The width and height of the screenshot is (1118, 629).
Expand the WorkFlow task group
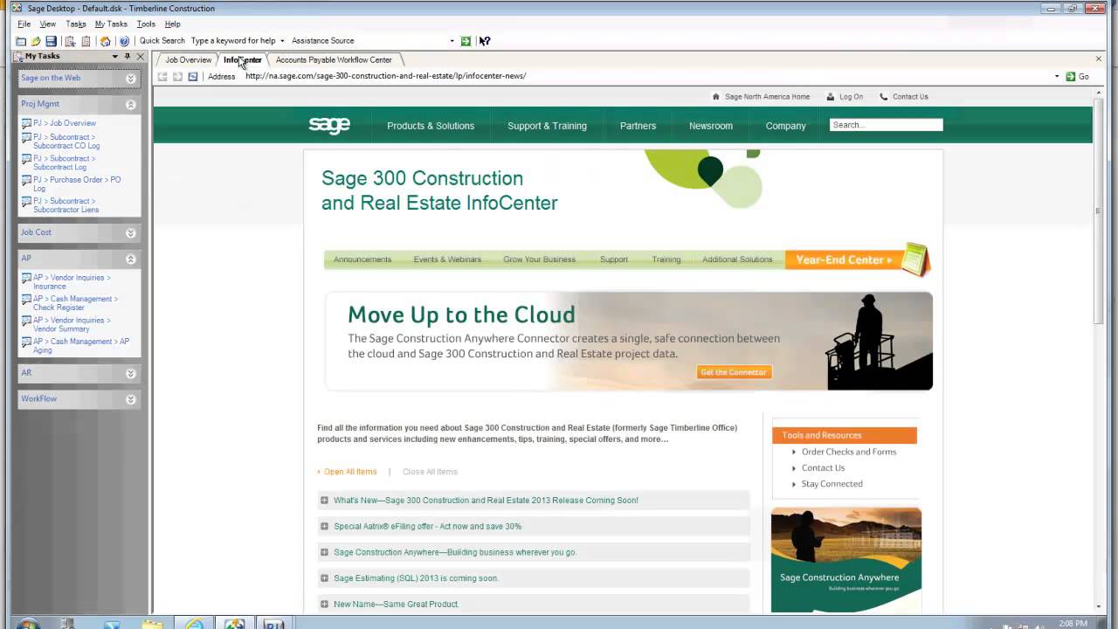[130, 399]
